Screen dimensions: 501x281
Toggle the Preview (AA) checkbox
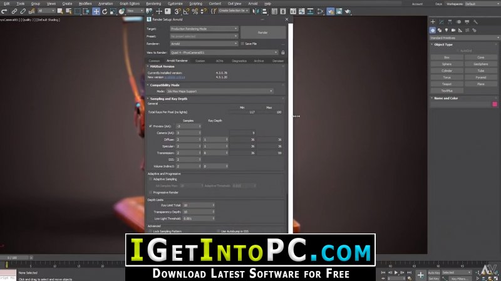pos(150,126)
